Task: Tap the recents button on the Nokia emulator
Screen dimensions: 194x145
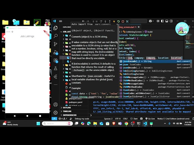Action: tap(40, 116)
